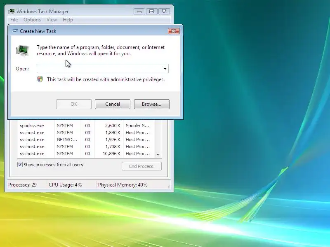Cancel the Create New Task dialog
The height and width of the screenshot is (247, 330).
[113, 104]
